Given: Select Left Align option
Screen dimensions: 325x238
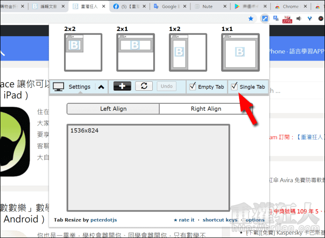Looking at the screenshot, I should pyautogui.click(x=113, y=109).
